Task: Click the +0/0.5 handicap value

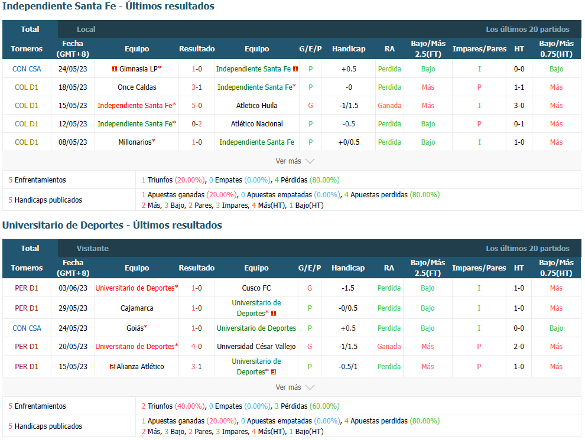Action: click(349, 142)
